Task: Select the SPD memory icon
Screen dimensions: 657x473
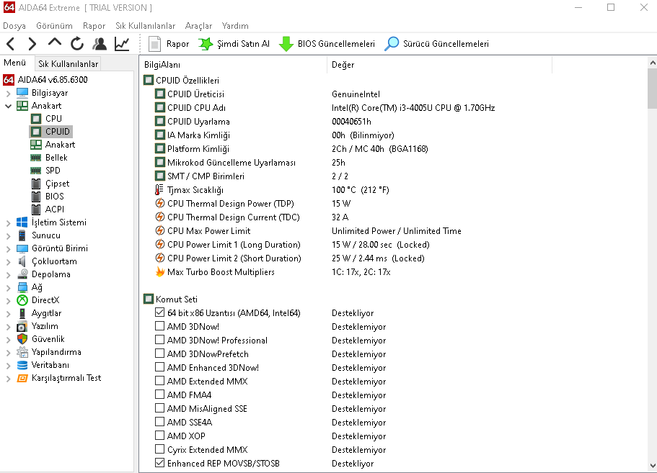Action: tap(36, 171)
